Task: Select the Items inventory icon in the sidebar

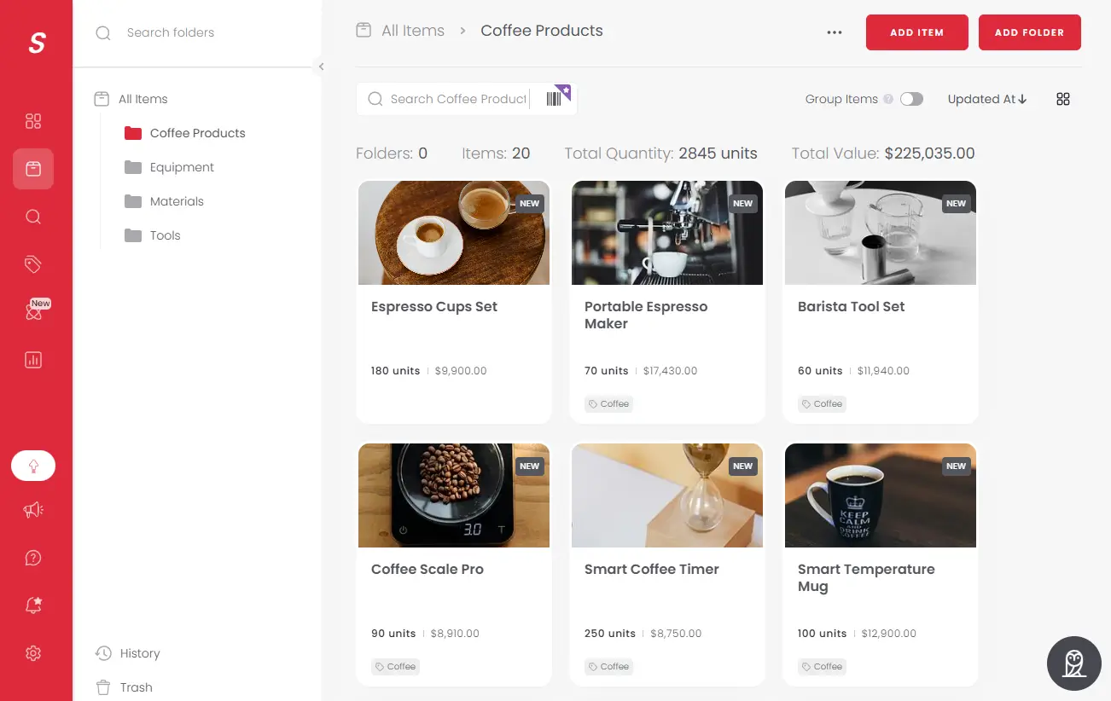Action: pos(33,169)
